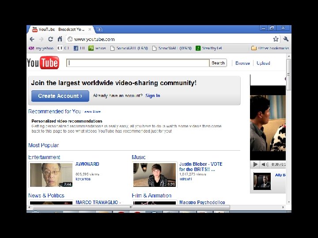The width and height of the screenshot is (318, 238).
Task: Open the Chrome wrench settings menu
Action: [x=286, y=39]
